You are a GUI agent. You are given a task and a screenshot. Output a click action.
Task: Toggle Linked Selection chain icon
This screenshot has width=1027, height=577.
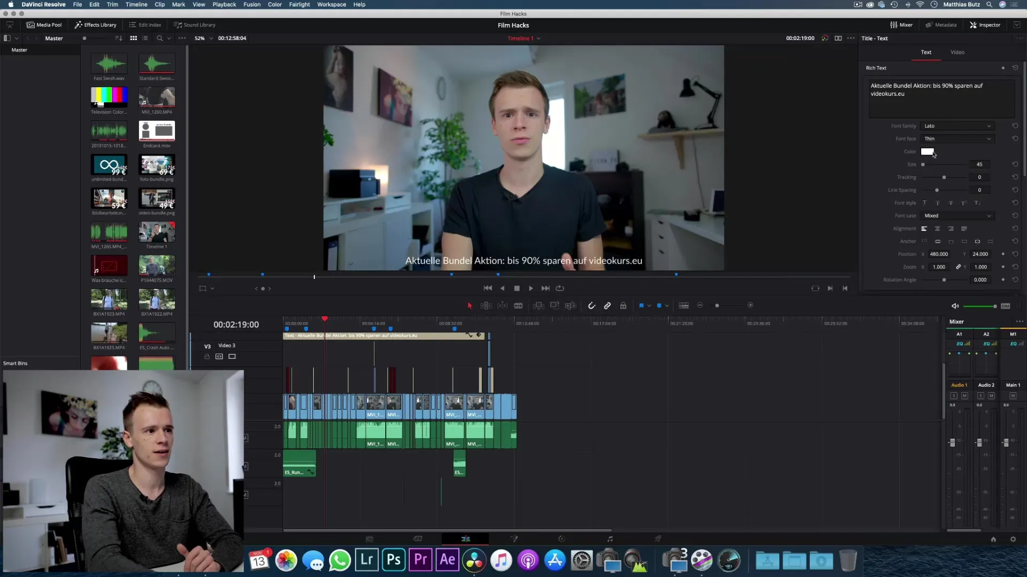coord(608,306)
